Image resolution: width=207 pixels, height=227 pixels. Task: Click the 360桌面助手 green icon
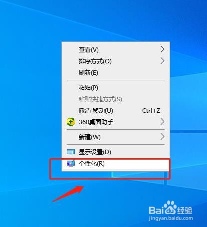point(71,122)
